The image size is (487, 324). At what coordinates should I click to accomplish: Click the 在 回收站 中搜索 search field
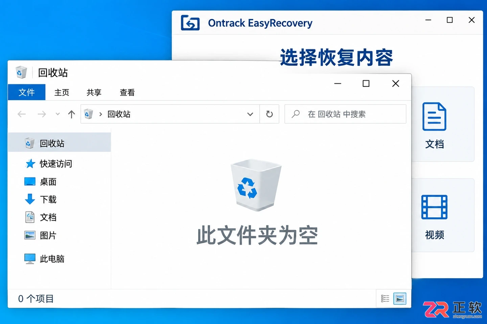pyautogui.click(x=345, y=114)
